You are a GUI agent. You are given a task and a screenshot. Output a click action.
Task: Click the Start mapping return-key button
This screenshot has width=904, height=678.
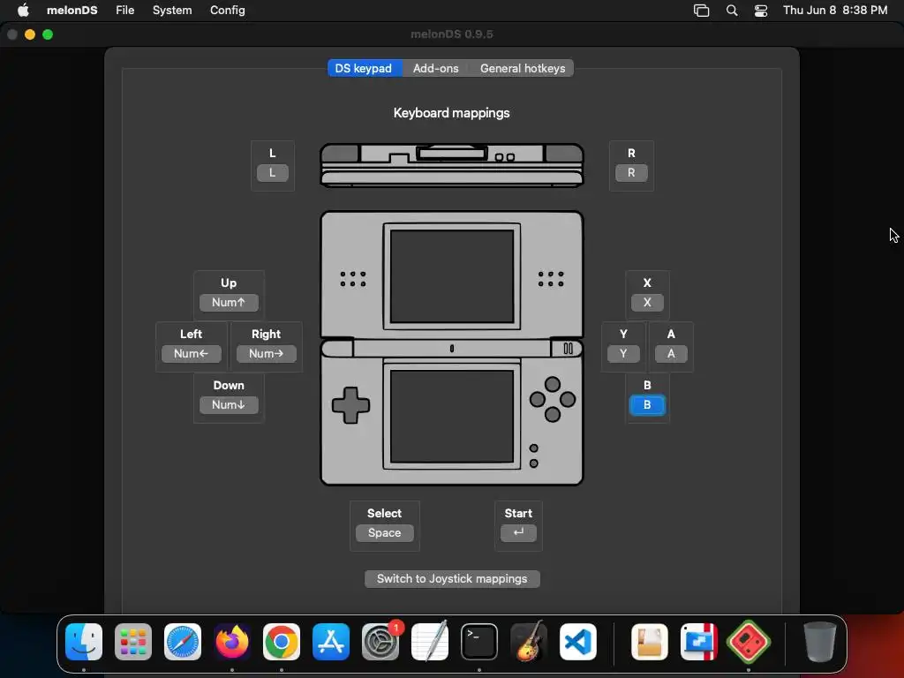(518, 533)
